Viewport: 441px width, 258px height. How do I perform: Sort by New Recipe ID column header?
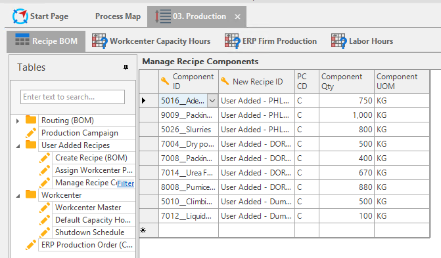pos(256,81)
